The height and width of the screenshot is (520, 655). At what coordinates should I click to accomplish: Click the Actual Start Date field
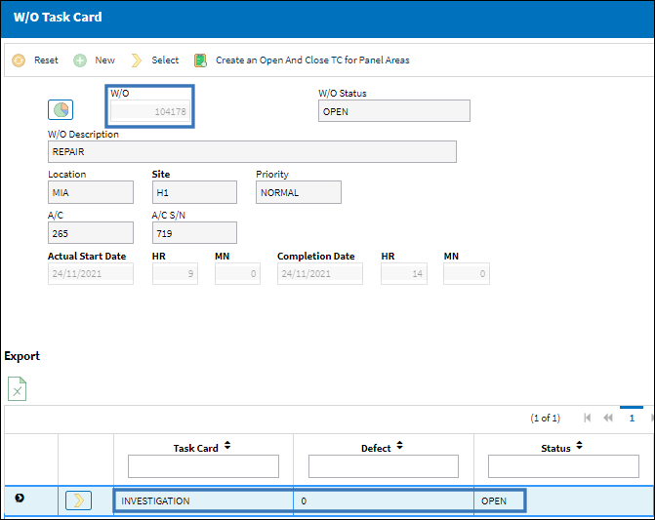[x=91, y=274]
